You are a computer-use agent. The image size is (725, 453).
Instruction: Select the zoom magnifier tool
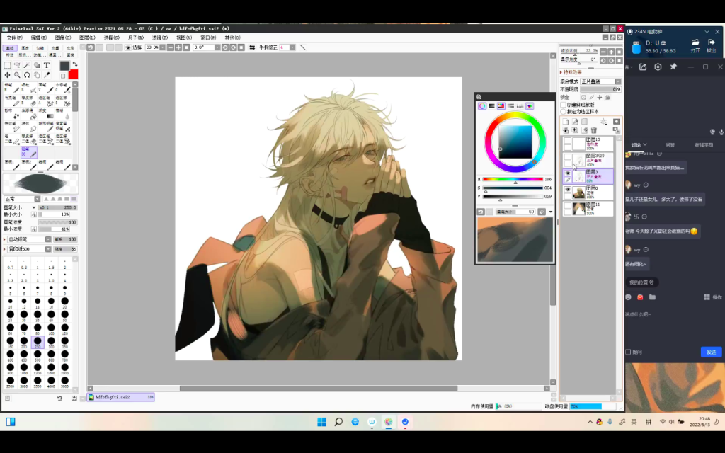tap(17, 75)
